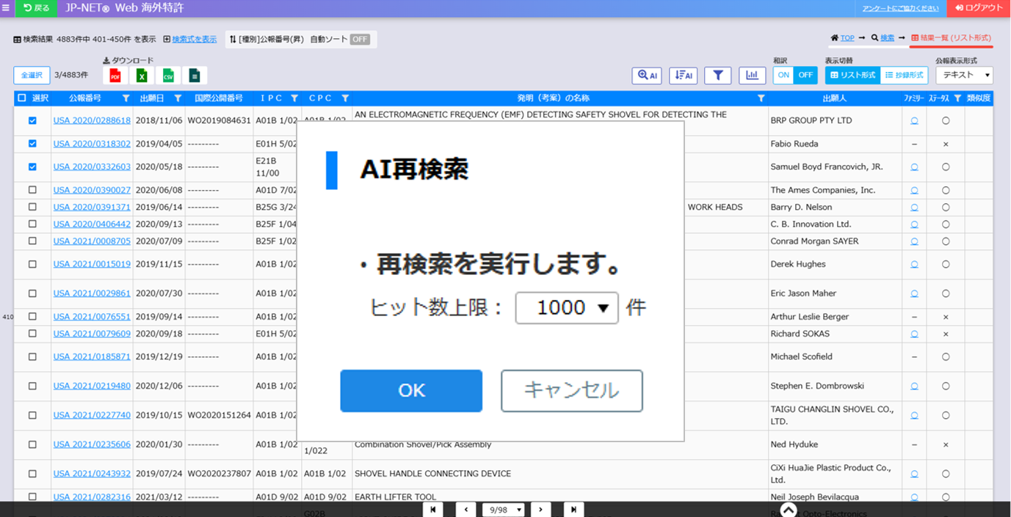Click the sort order arrows icon
Image resolution: width=1011 pixels, height=517 pixels.
[233, 39]
